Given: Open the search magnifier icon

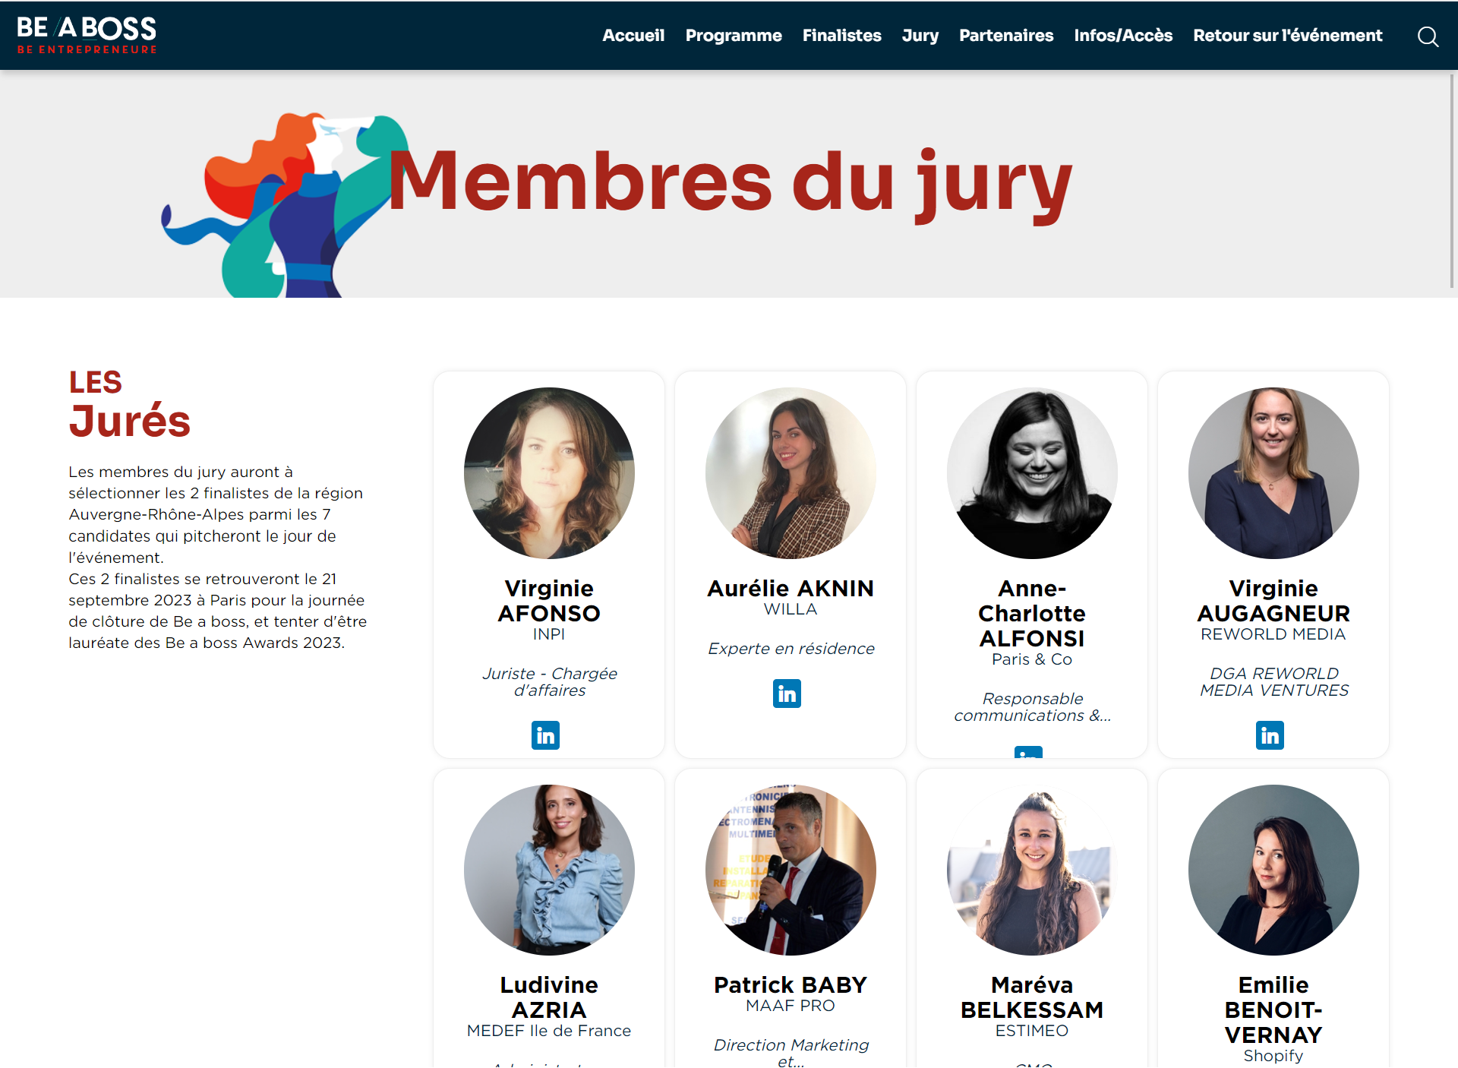Looking at the screenshot, I should point(1428,36).
